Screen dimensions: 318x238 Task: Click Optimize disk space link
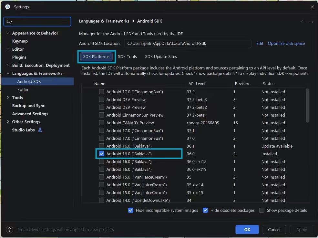286,43
